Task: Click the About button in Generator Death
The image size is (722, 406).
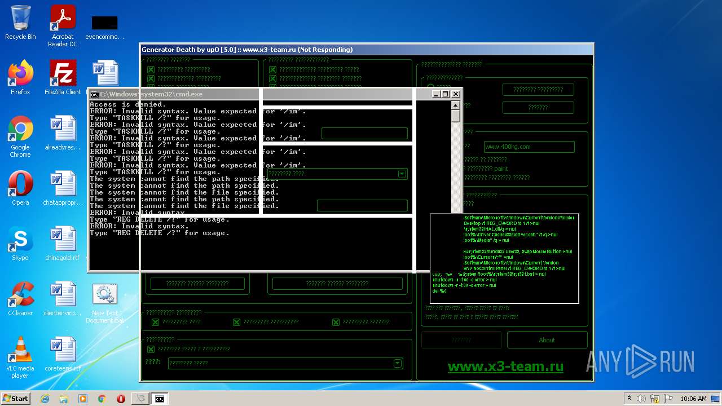Action: coord(547,340)
